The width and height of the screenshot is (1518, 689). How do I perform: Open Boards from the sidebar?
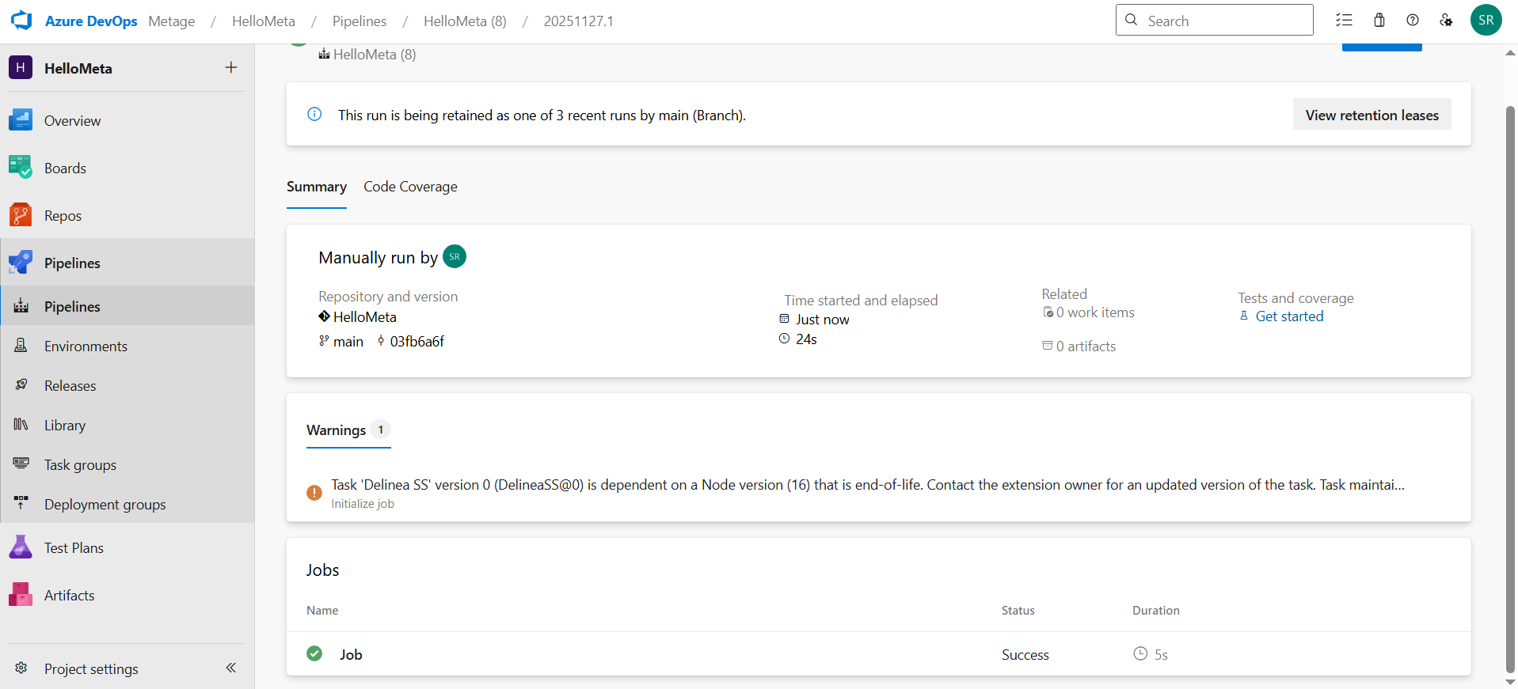[65, 168]
